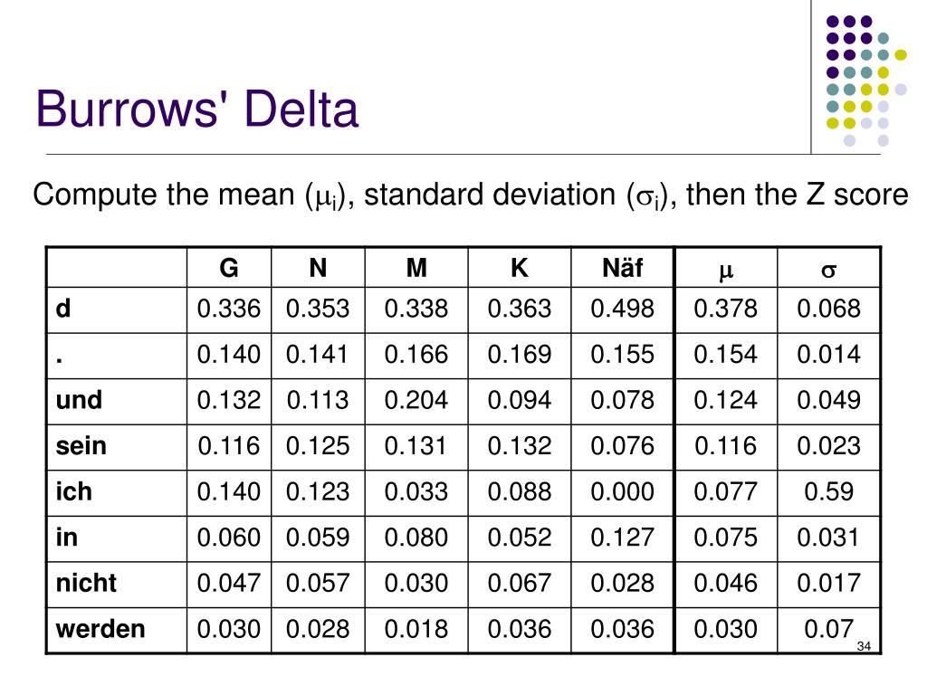Click the σ column header symbol

tap(829, 271)
